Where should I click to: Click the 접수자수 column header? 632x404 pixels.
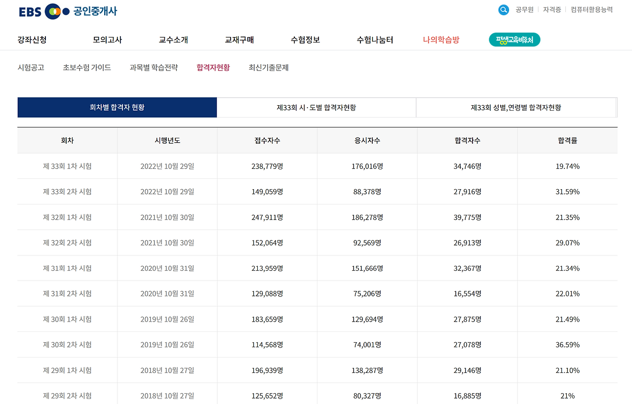click(x=267, y=141)
